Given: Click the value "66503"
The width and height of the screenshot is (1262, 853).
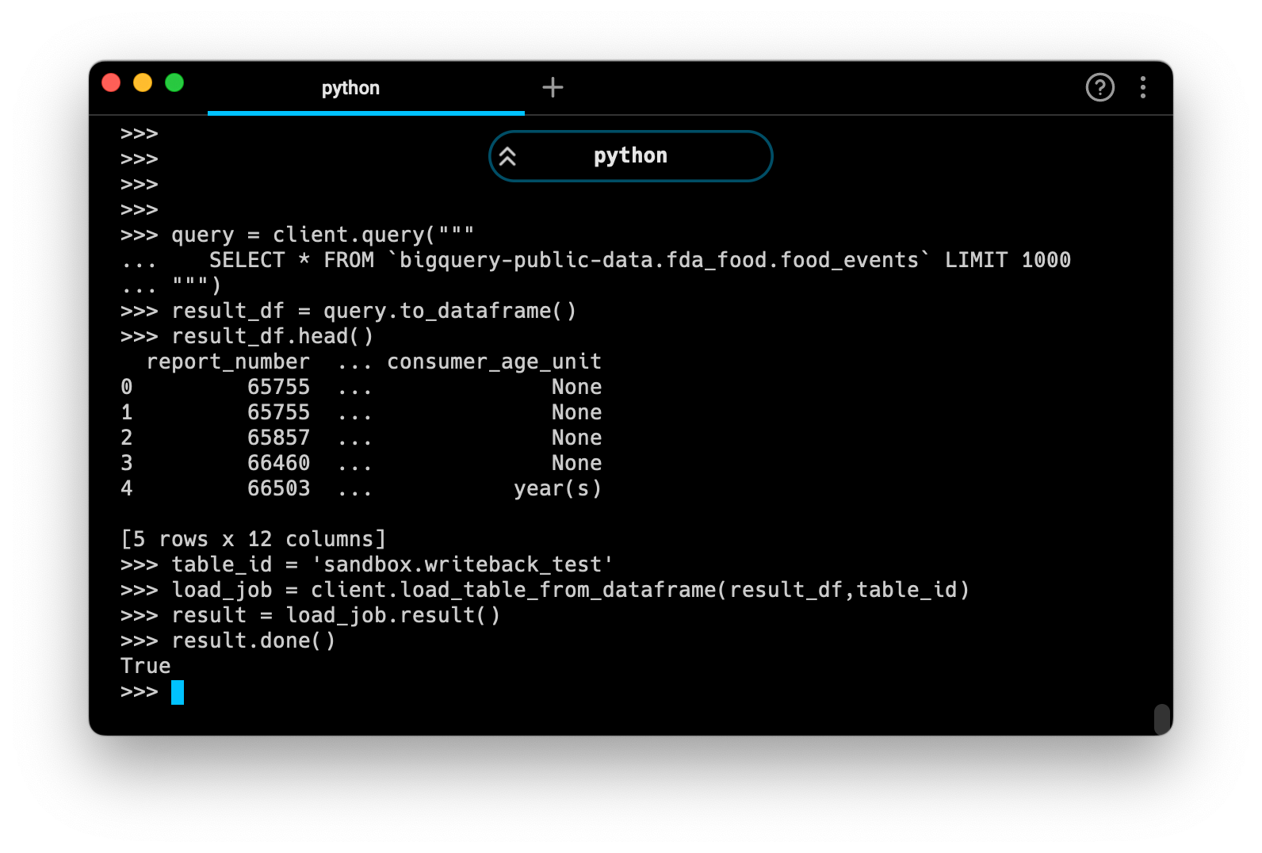Looking at the screenshot, I should pyautogui.click(x=278, y=488).
